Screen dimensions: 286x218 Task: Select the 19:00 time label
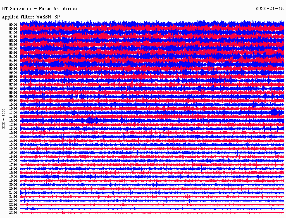pos(13,177)
